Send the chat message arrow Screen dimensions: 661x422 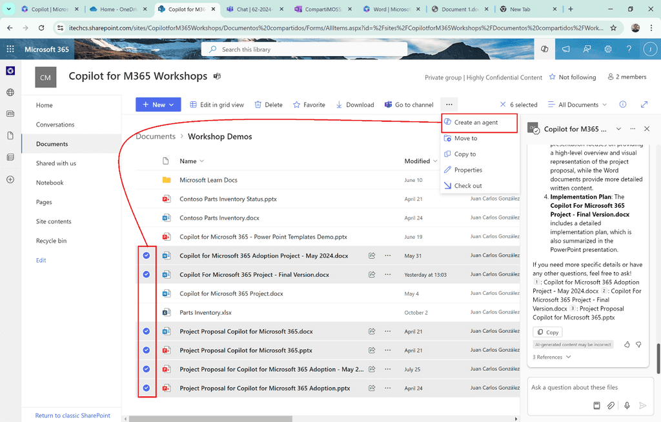click(642, 406)
